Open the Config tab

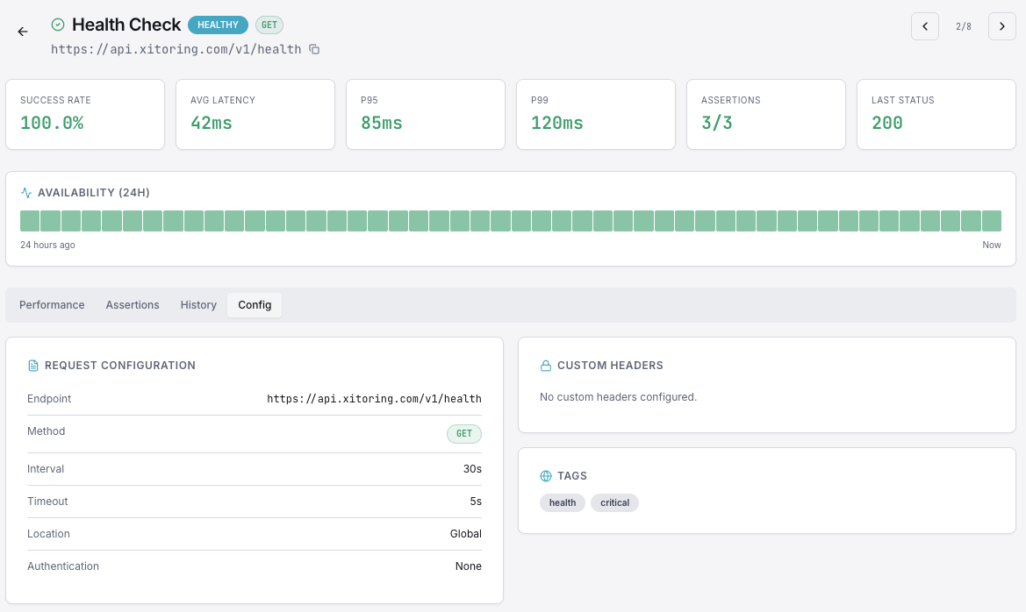[x=255, y=304]
